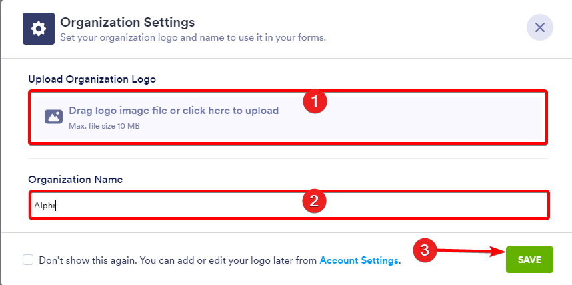Close the Organization Settings dialog
Image resolution: width=572 pixels, height=285 pixels.
[x=539, y=27]
